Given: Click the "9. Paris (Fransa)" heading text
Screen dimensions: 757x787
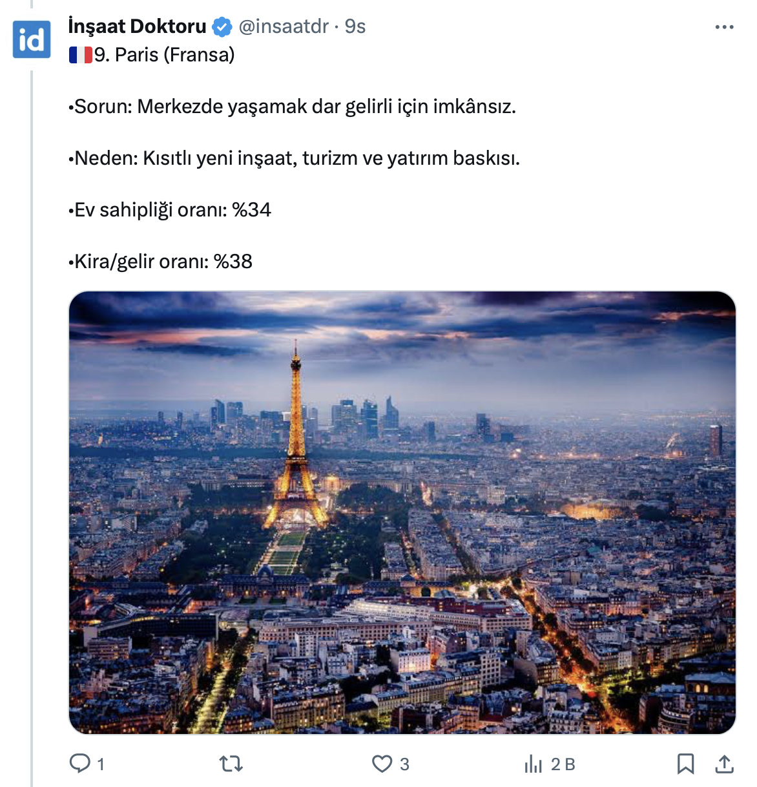Looking at the screenshot, I should [165, 55].
